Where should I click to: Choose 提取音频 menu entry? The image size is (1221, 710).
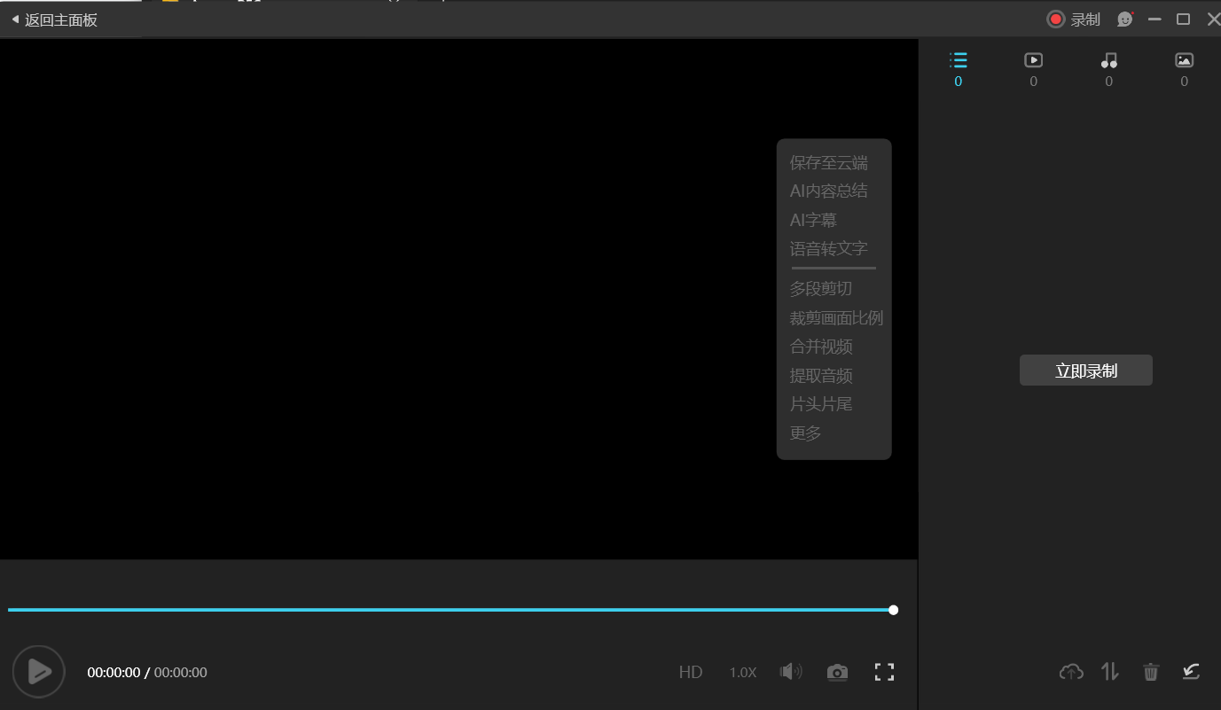coord(821,375)
